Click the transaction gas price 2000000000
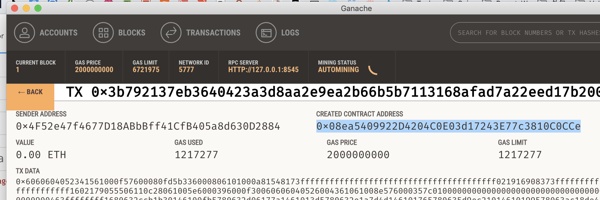This screenshot has width=600, height=200. 358,155
